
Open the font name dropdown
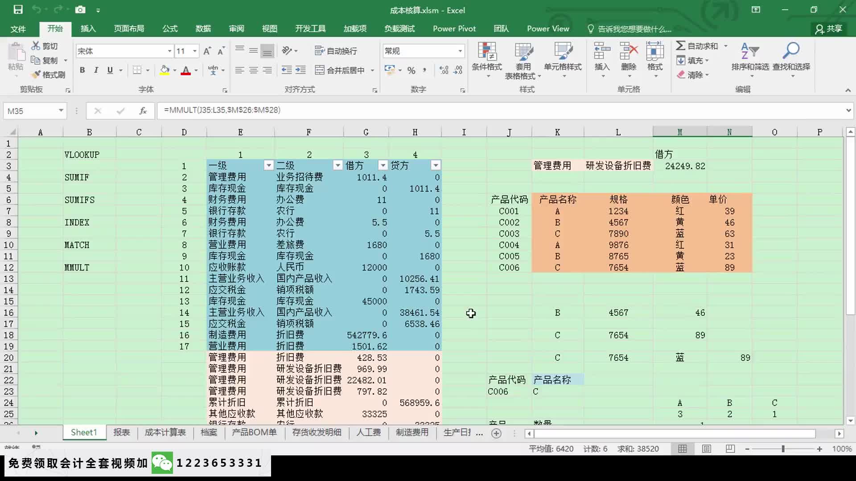pyautogui.click(x=169, y=51)
